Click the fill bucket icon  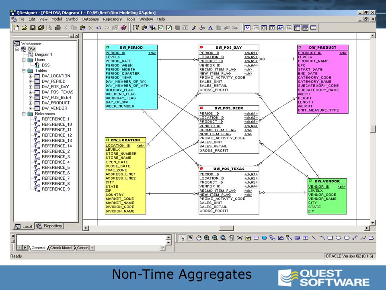click(202, 28)
